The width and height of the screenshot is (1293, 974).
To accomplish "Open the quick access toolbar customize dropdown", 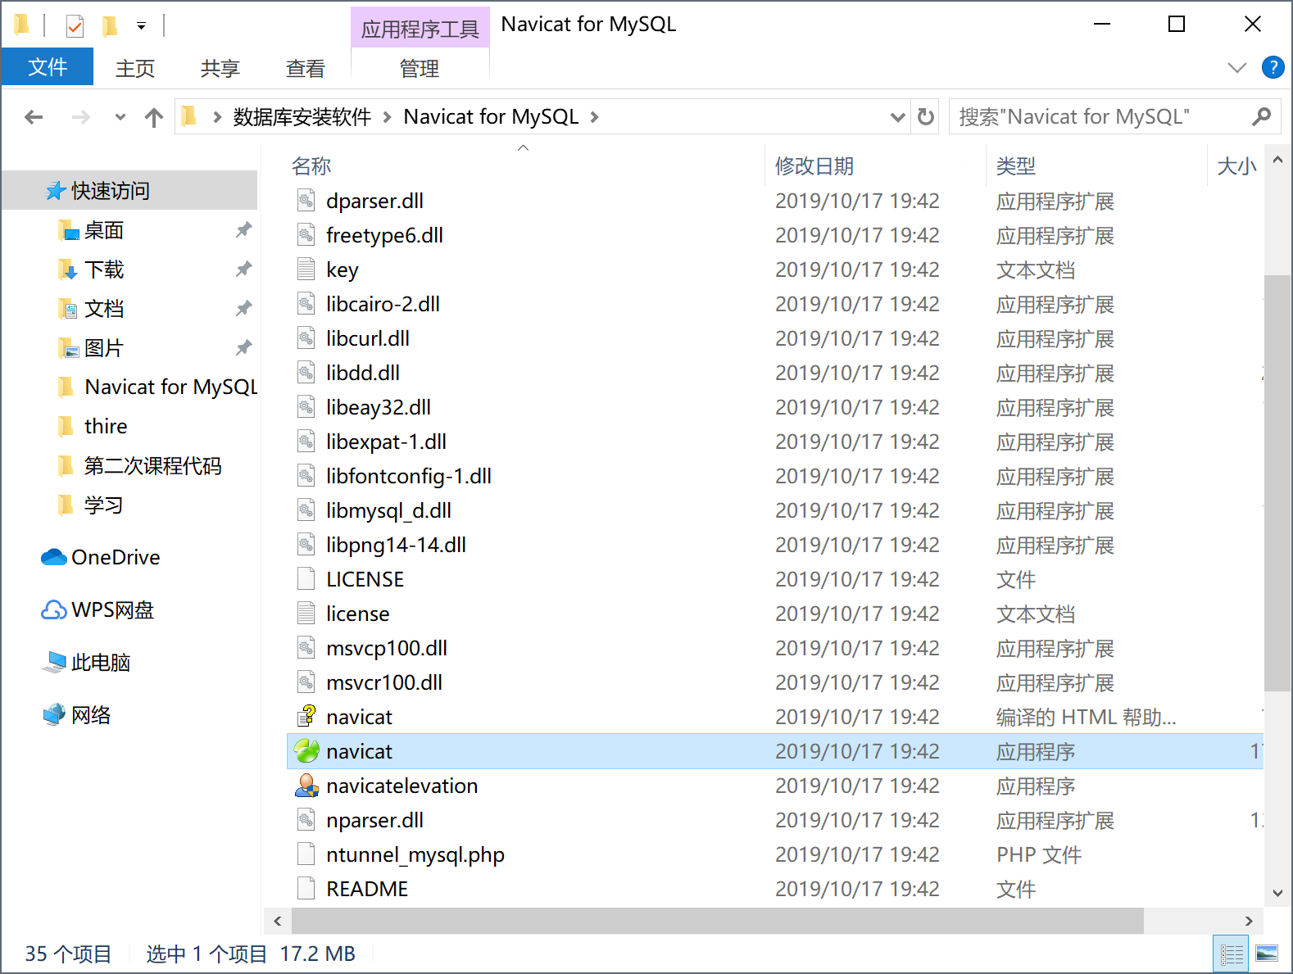I will pos(141,26).
